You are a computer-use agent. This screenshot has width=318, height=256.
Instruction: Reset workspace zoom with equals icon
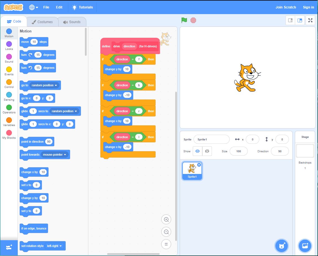[x=166, y=244]
